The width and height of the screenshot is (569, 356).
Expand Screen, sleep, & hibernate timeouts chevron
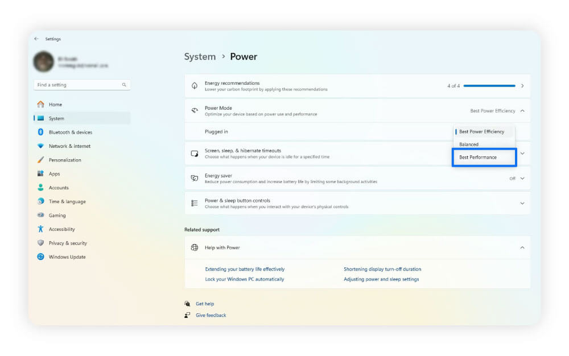pyautogui.click(x=522, y=154)
